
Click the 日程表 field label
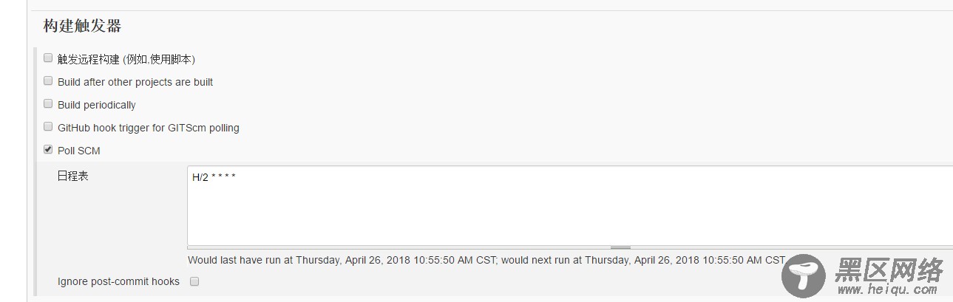[73, 176]
